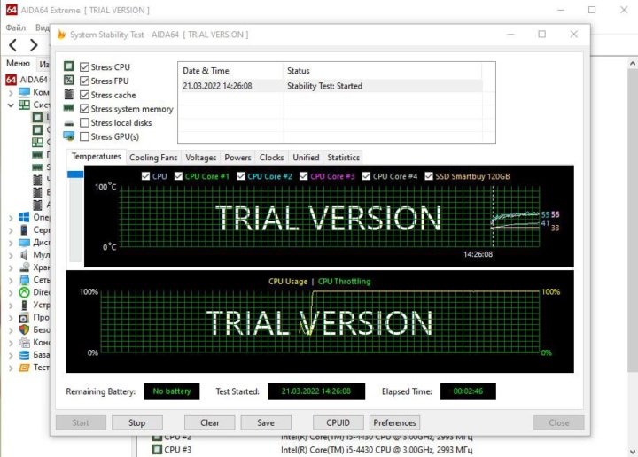This screenshot has height=457, width=638.
Task: Click the forward navigation arrow
Action: 34,44
